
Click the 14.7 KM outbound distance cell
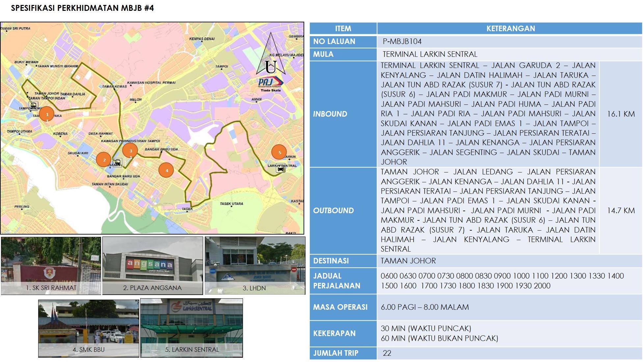point(620,211)
